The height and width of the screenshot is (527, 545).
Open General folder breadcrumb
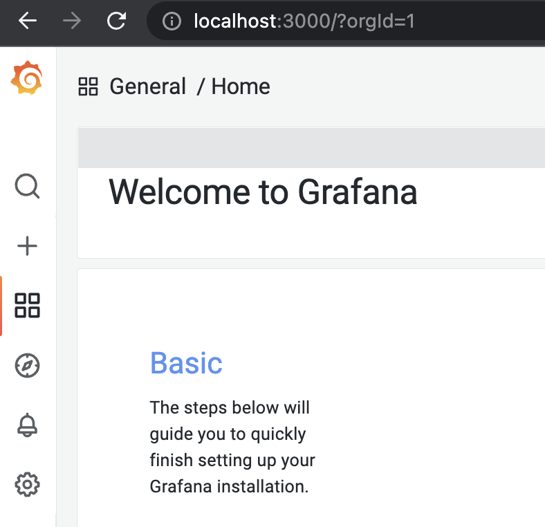coord(148,86)
